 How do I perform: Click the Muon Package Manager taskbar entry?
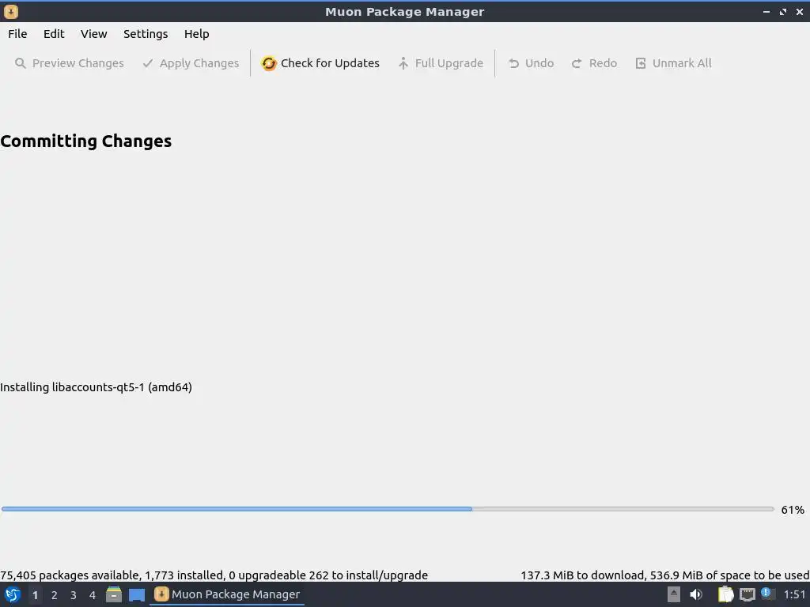point(227,594)
